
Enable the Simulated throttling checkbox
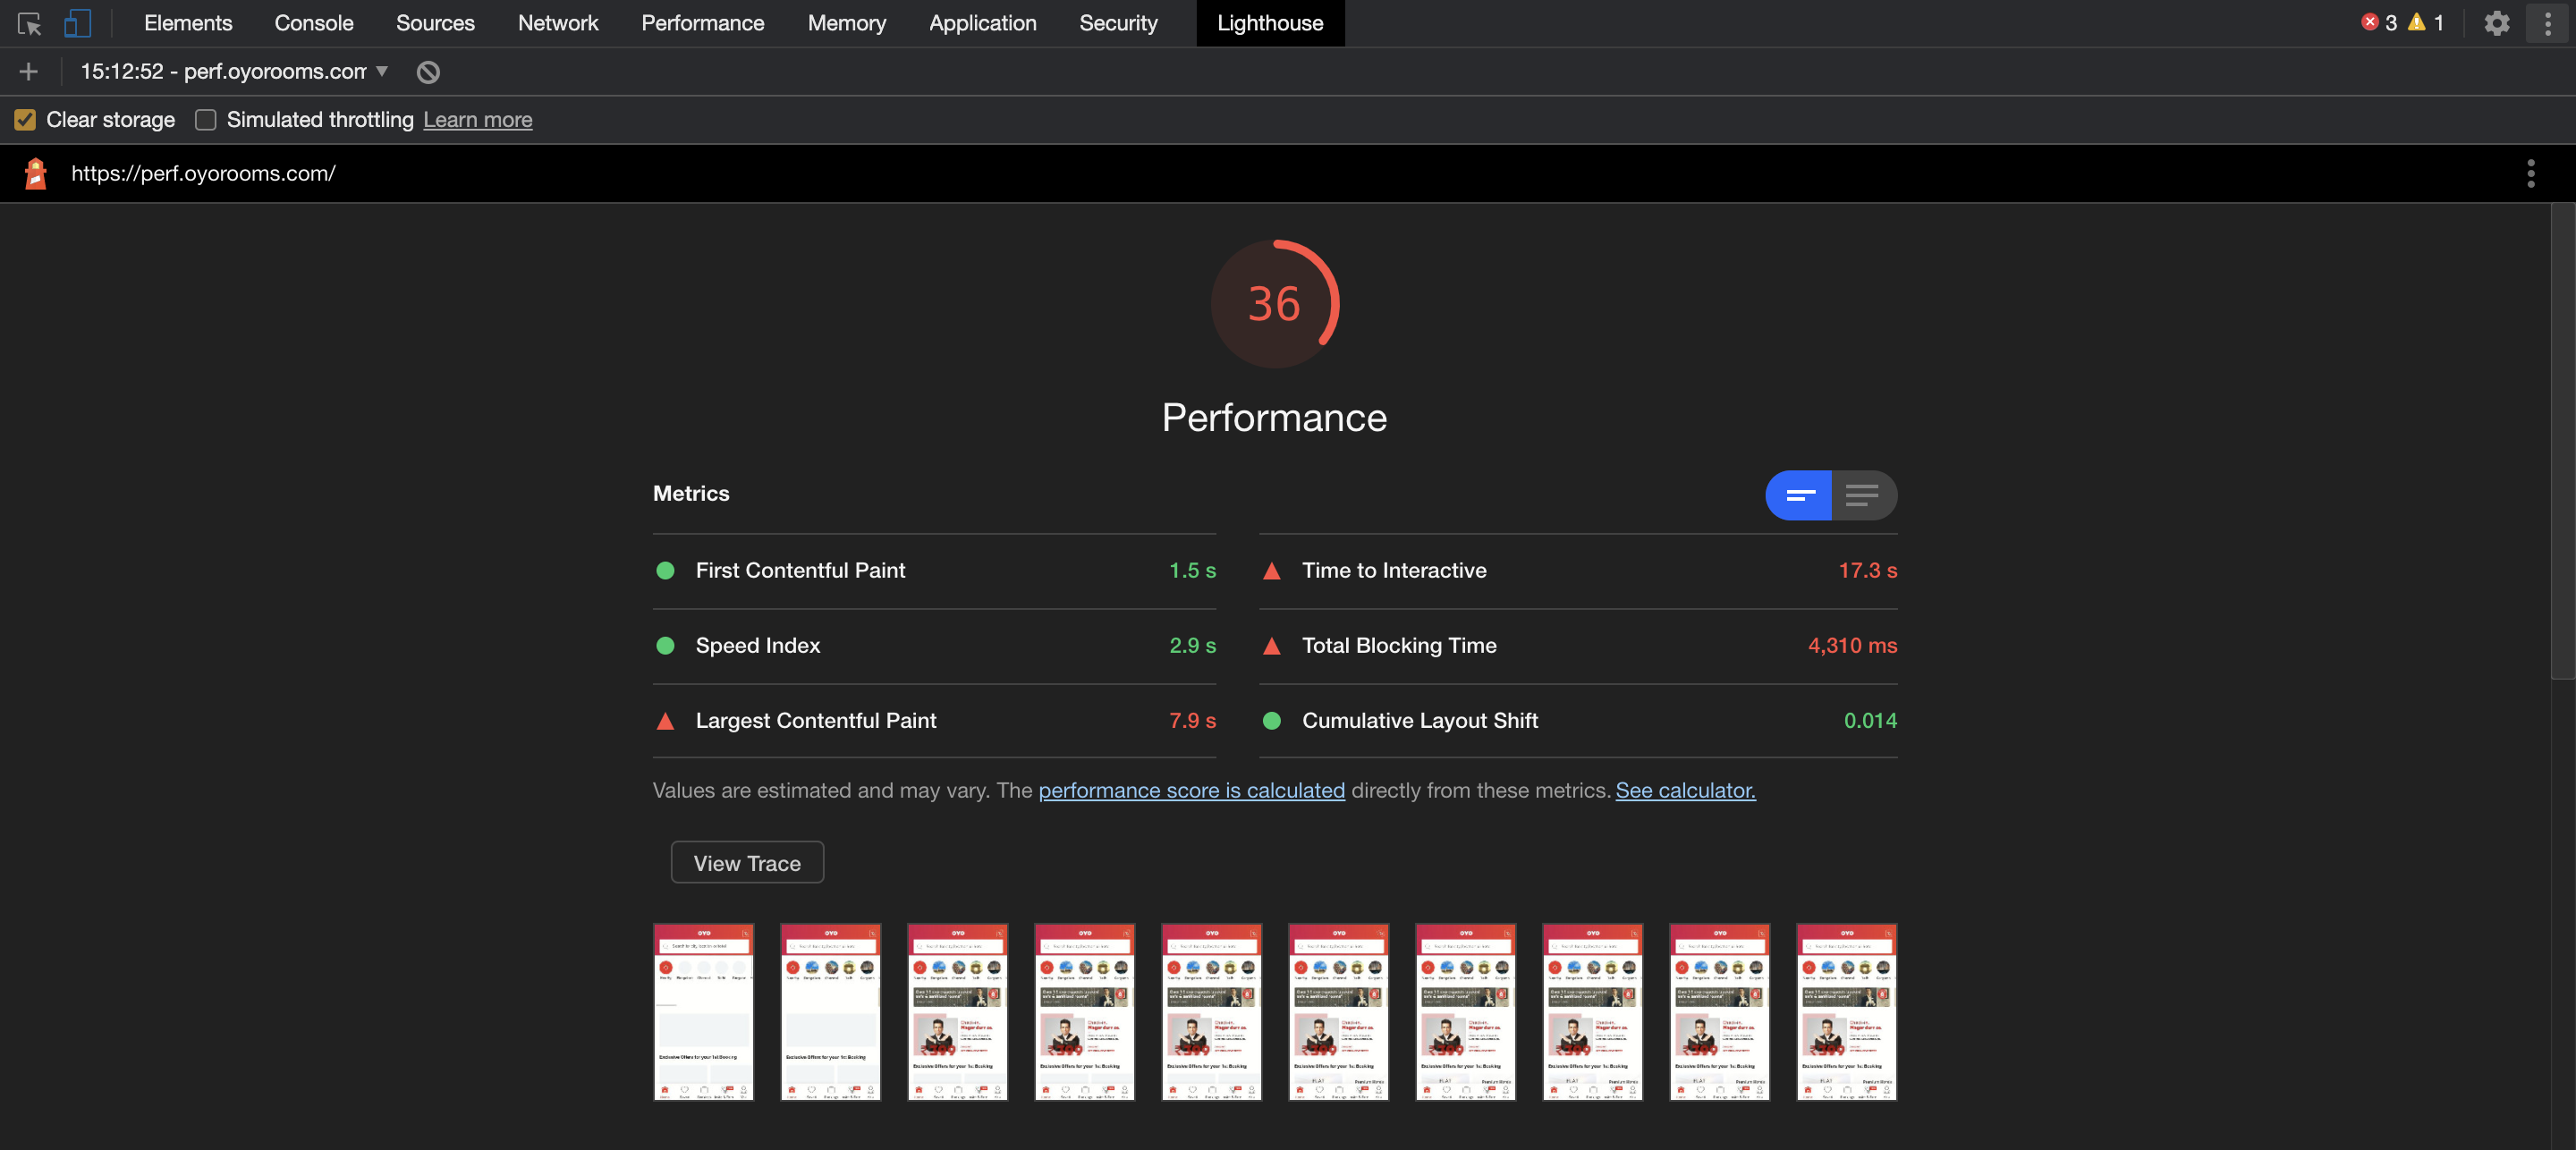pos(205,120)
